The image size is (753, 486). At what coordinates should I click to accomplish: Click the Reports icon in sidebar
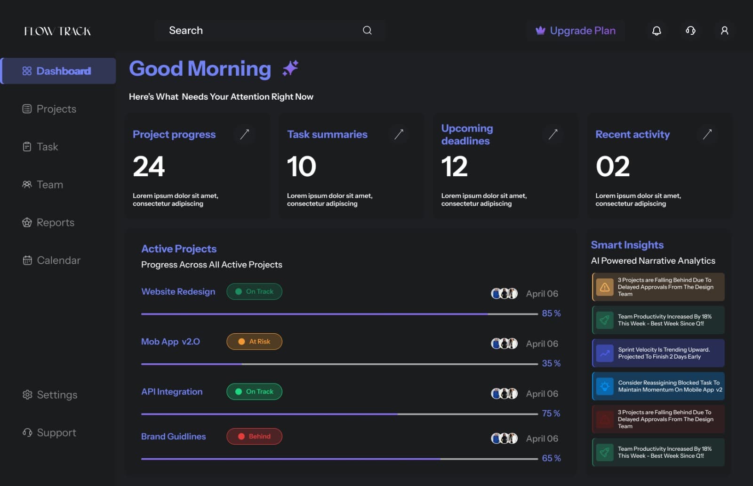click(x=27, y=222)
